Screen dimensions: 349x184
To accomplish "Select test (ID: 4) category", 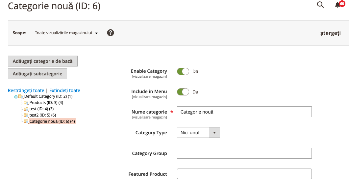I will point(42,109).
